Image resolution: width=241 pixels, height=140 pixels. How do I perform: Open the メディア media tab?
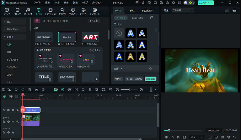pos(7,12)
